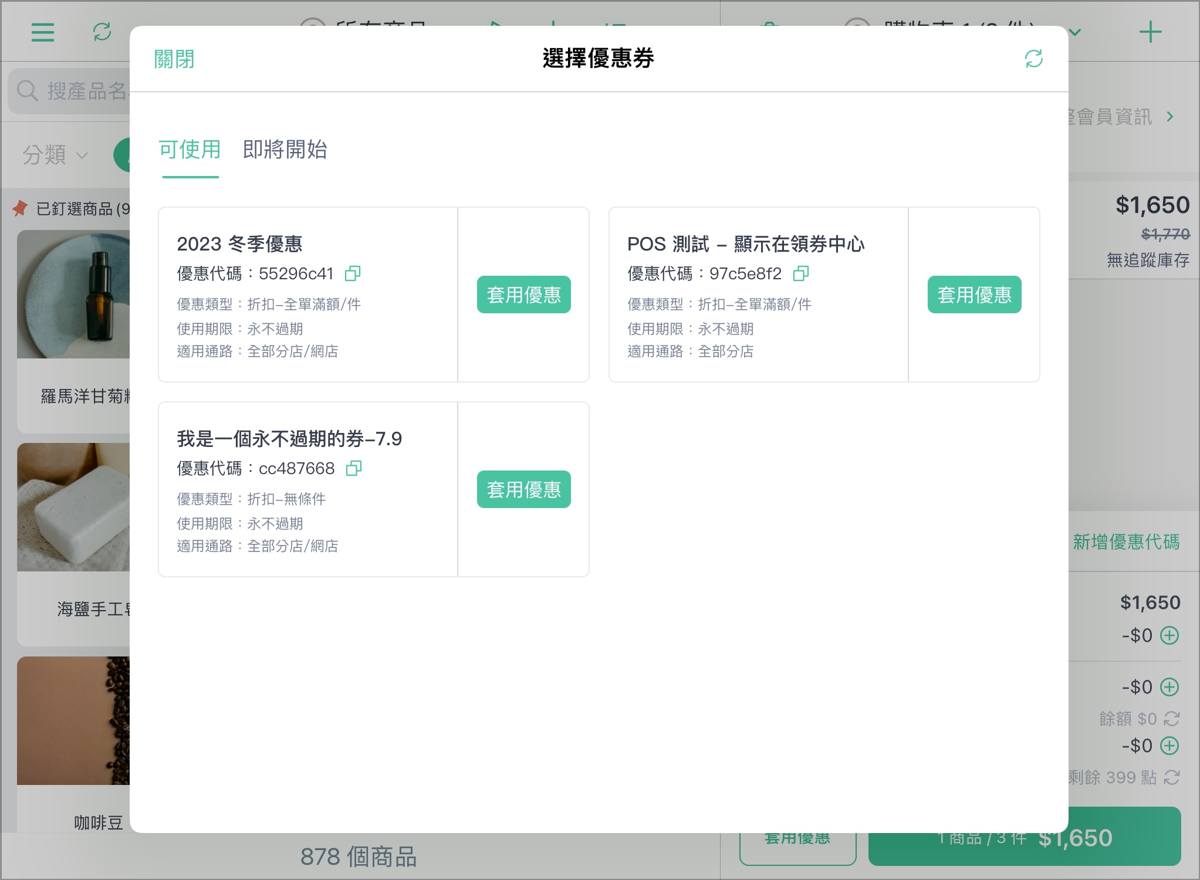Switch to the 可使用 tab
1200x880 pixels.
190,150
